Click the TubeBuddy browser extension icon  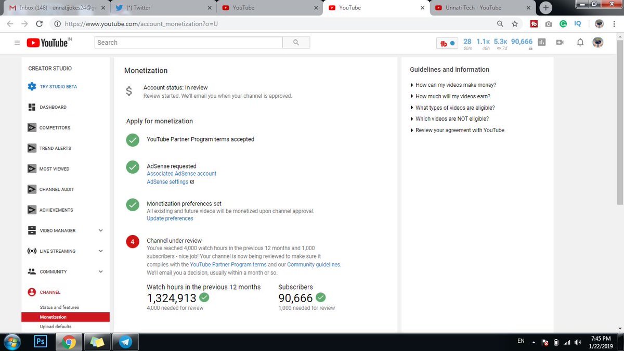534,23
